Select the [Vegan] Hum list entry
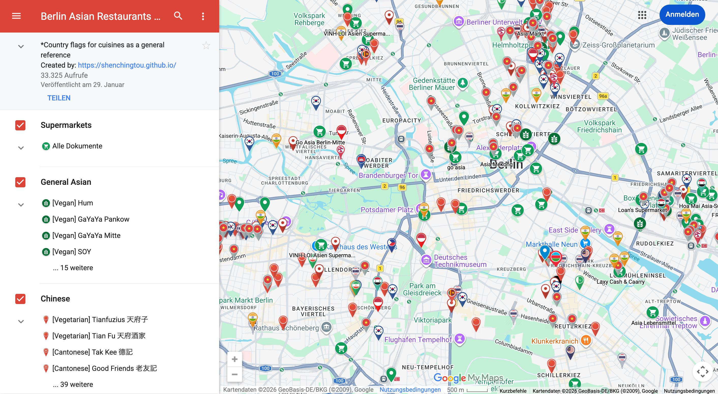The height and width of the screenshot is (394, 718). (x=72, y=203)
